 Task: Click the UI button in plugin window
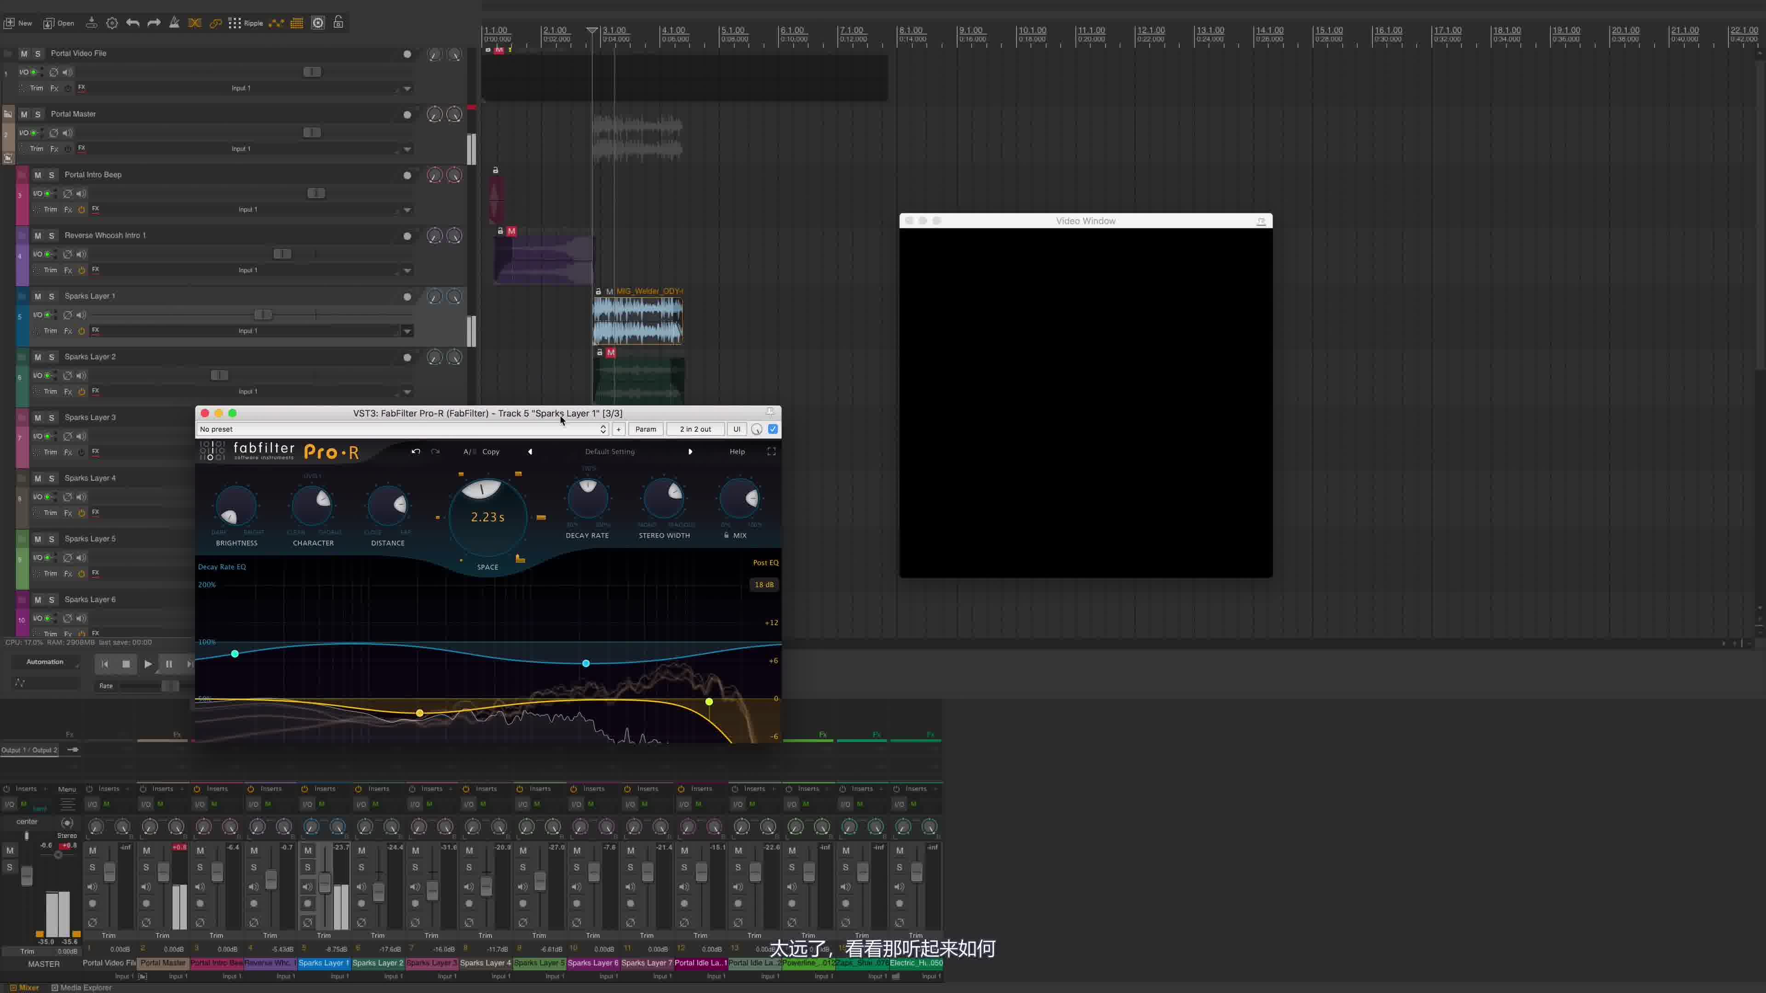click(x=737, y=429)
